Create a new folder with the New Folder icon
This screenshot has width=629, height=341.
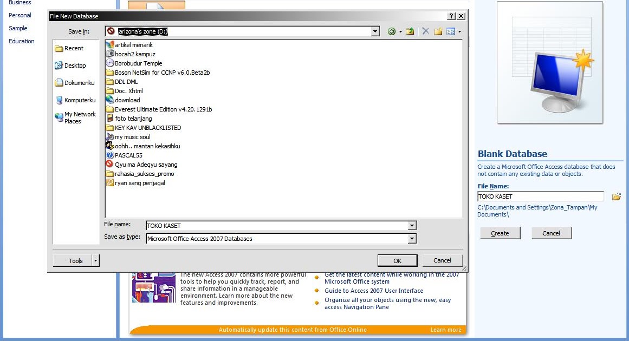[x=437, y=31]
